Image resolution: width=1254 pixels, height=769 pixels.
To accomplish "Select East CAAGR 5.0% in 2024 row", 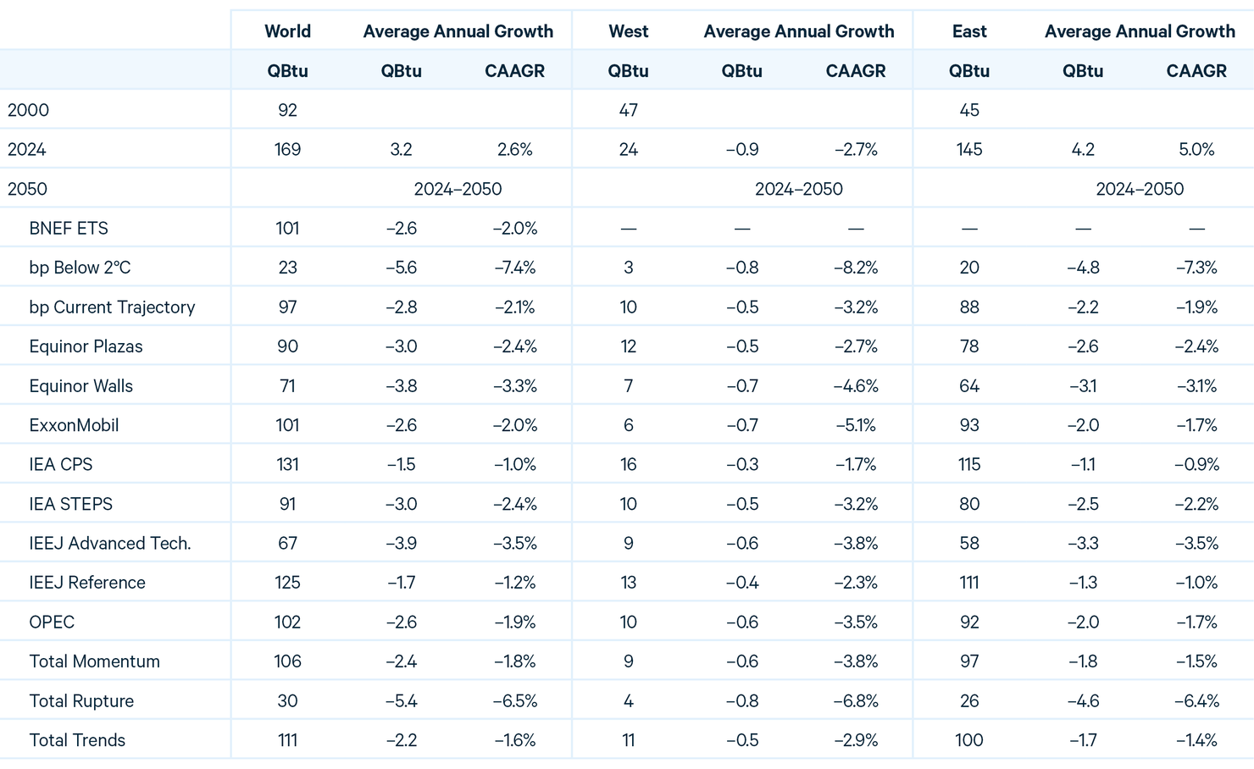I will (x=1196, y=150).
